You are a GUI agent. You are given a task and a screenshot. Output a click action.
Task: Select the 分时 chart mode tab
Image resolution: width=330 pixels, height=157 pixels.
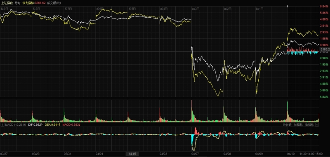17,3
